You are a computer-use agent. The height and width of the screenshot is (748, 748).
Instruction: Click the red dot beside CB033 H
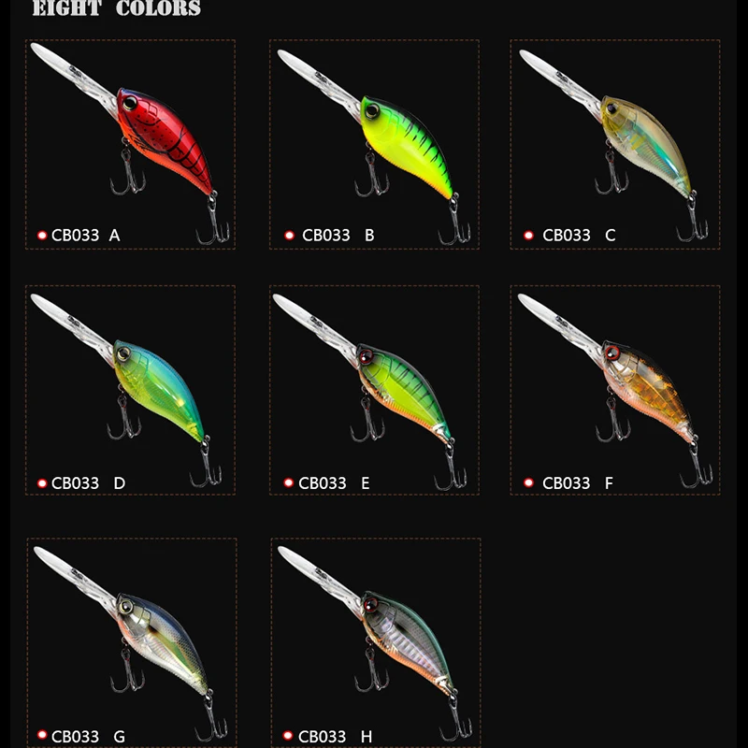pos(288,735)
